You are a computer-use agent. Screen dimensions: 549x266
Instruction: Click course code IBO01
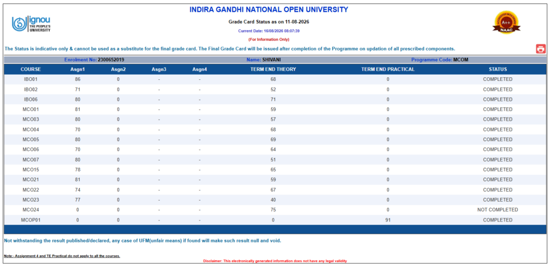pyautogui.click(x=31, y=79)
